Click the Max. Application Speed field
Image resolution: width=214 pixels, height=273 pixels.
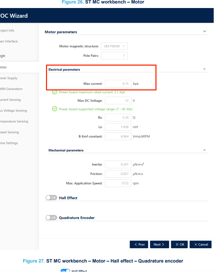(118, 183)
